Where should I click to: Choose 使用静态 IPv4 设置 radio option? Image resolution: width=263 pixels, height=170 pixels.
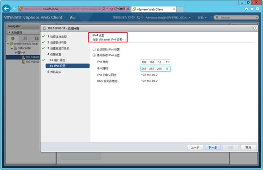[x=94, y=55]
